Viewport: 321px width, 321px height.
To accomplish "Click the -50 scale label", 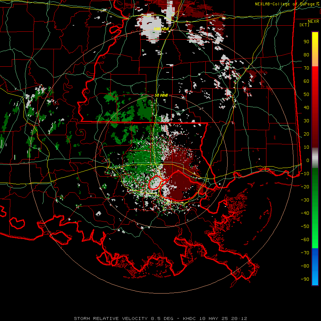I will coord(305,226).
